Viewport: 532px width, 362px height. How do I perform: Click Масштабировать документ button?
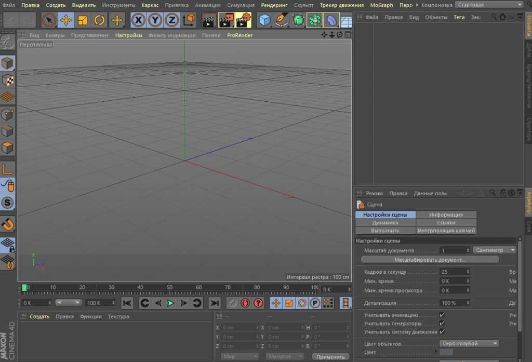click(x=430, y=259)
